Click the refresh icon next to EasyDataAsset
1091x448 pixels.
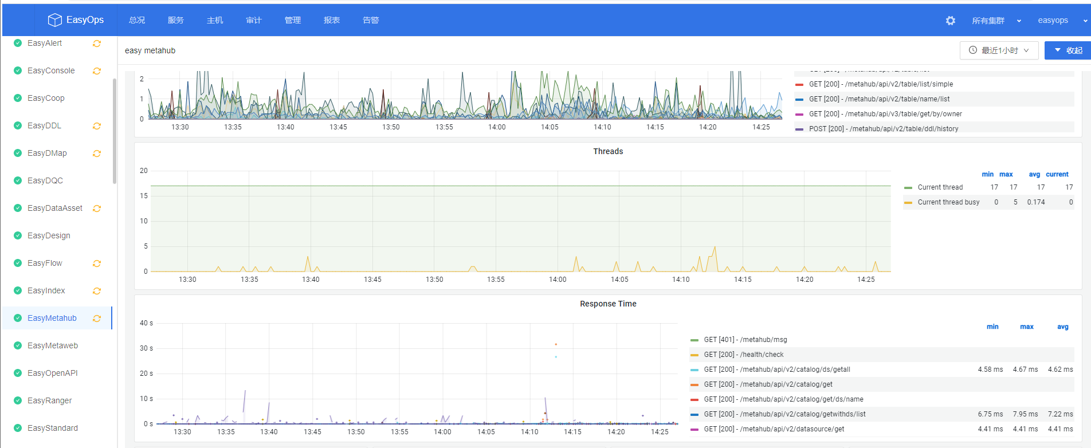[x=97, y=209]
